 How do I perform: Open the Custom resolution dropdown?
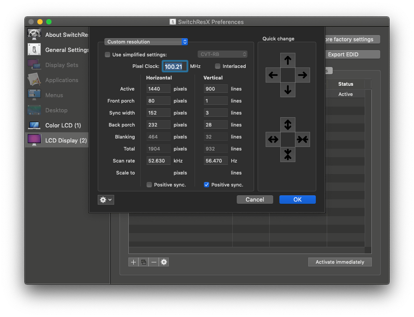click(146, 42)
